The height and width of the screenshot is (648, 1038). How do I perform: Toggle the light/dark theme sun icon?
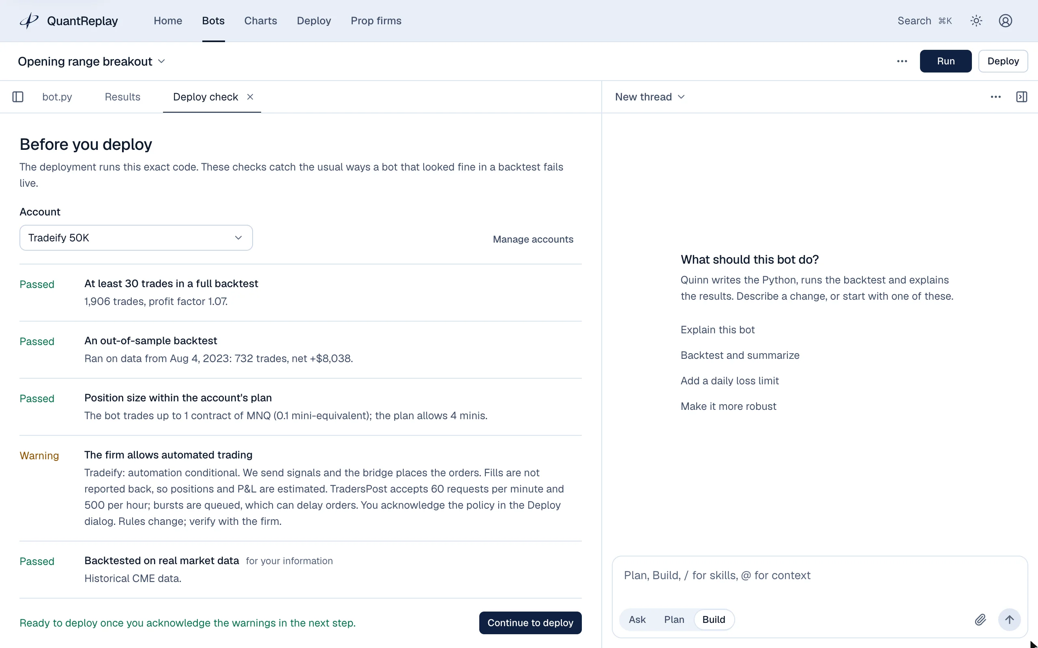tap(976, 21)
